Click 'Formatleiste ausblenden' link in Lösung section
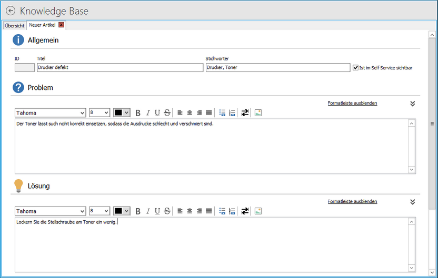The height and width of the screenshot is (278, 439). click(x=352, y=201)
